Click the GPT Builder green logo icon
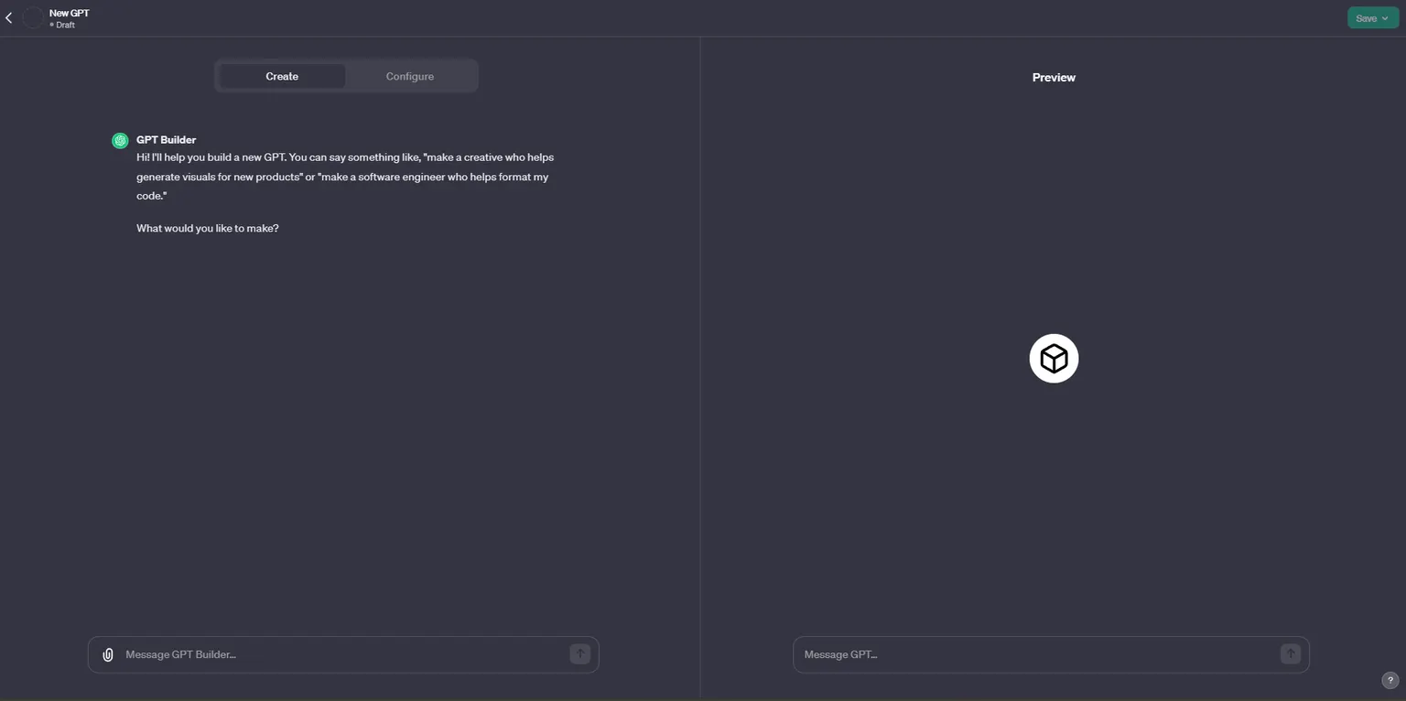Screen dimensions: 1406x701 (x=120, y=140)
